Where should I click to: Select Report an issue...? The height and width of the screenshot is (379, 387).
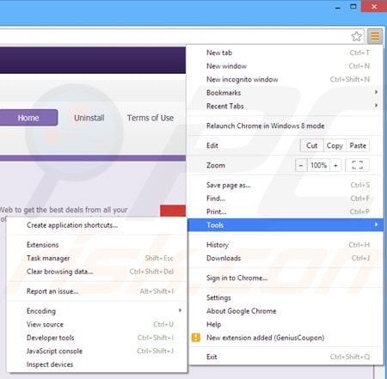pos(97,291)
